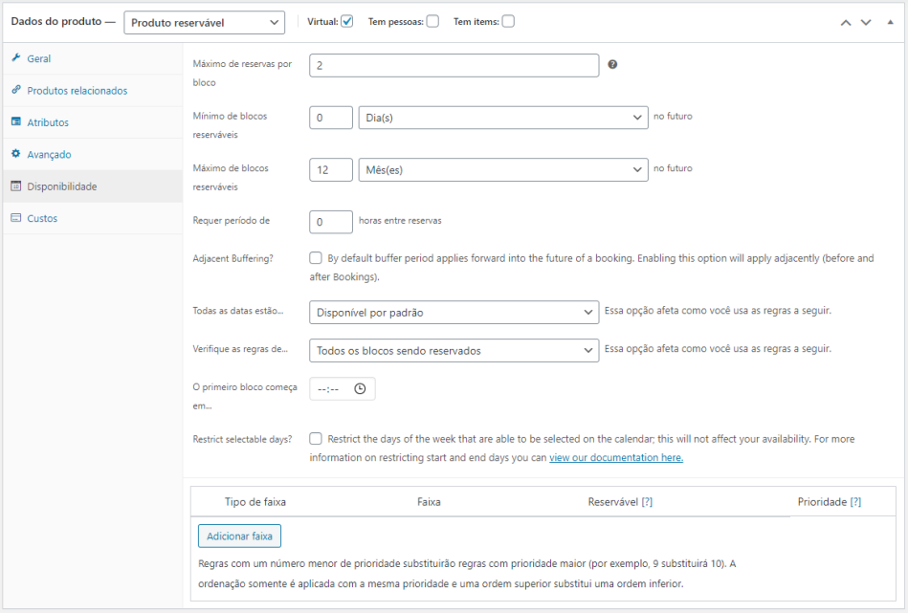Collapse the Dados do produto panel triangle
The image size is (908, 613).
click(x=889, y=22)
